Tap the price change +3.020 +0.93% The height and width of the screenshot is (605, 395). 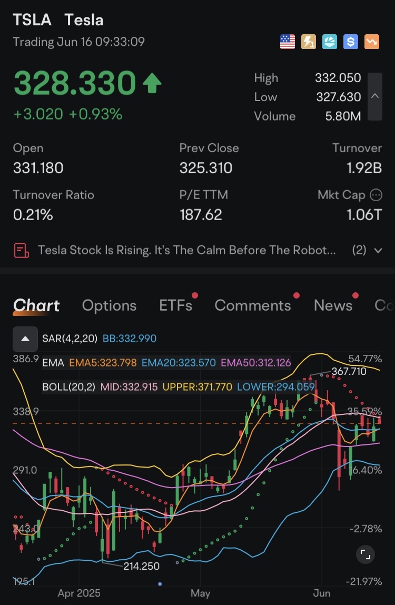68,114
